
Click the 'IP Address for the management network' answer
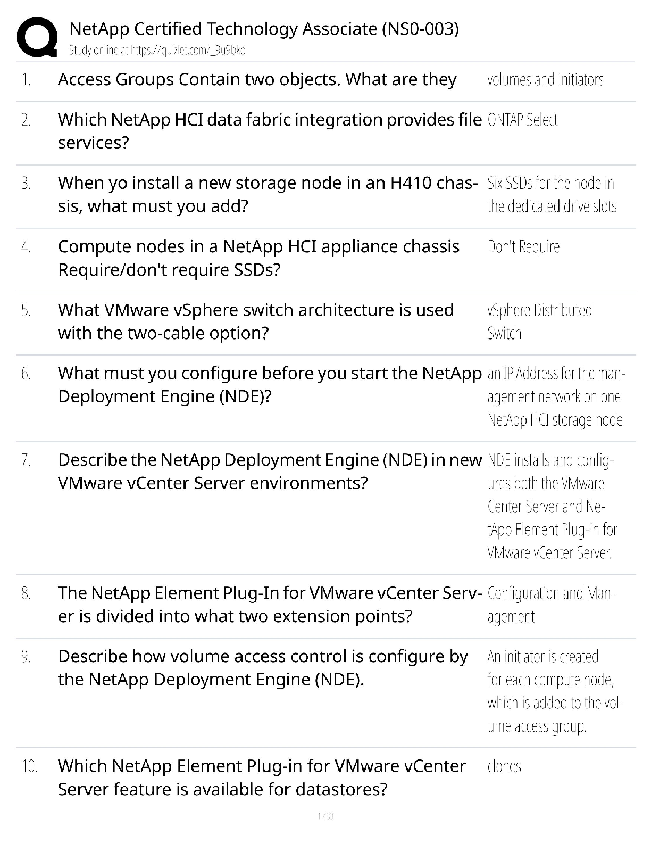(x=555, y=396)
